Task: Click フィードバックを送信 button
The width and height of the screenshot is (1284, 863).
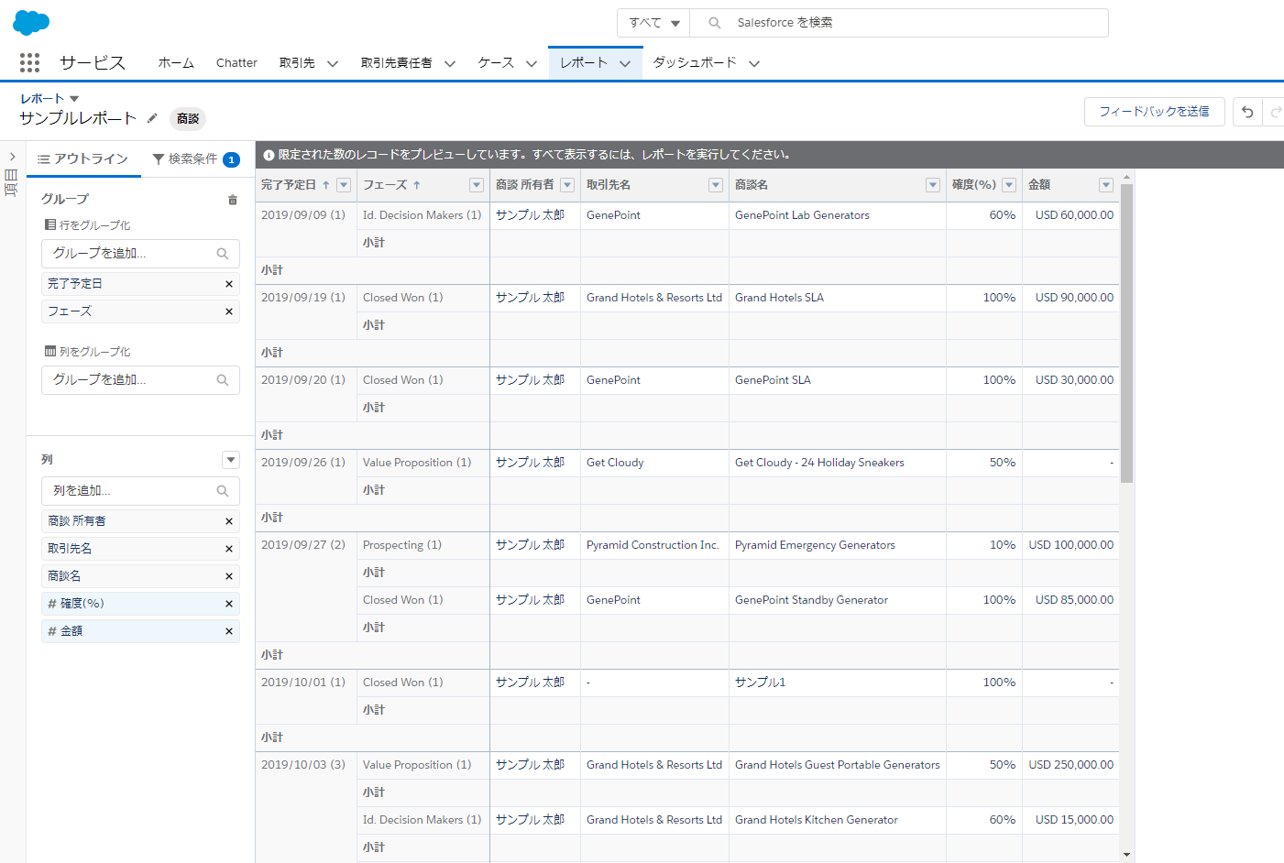Action: 1155,112
